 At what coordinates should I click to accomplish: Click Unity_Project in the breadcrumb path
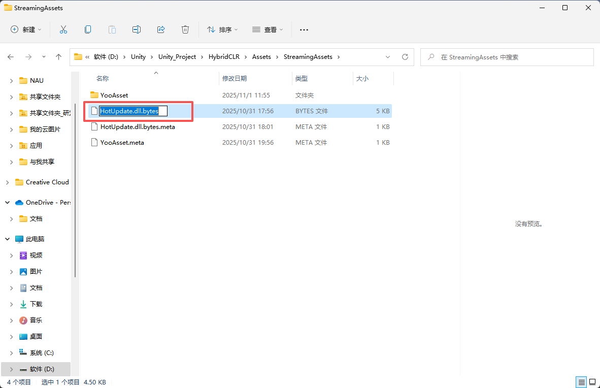[x=177, y=57]
